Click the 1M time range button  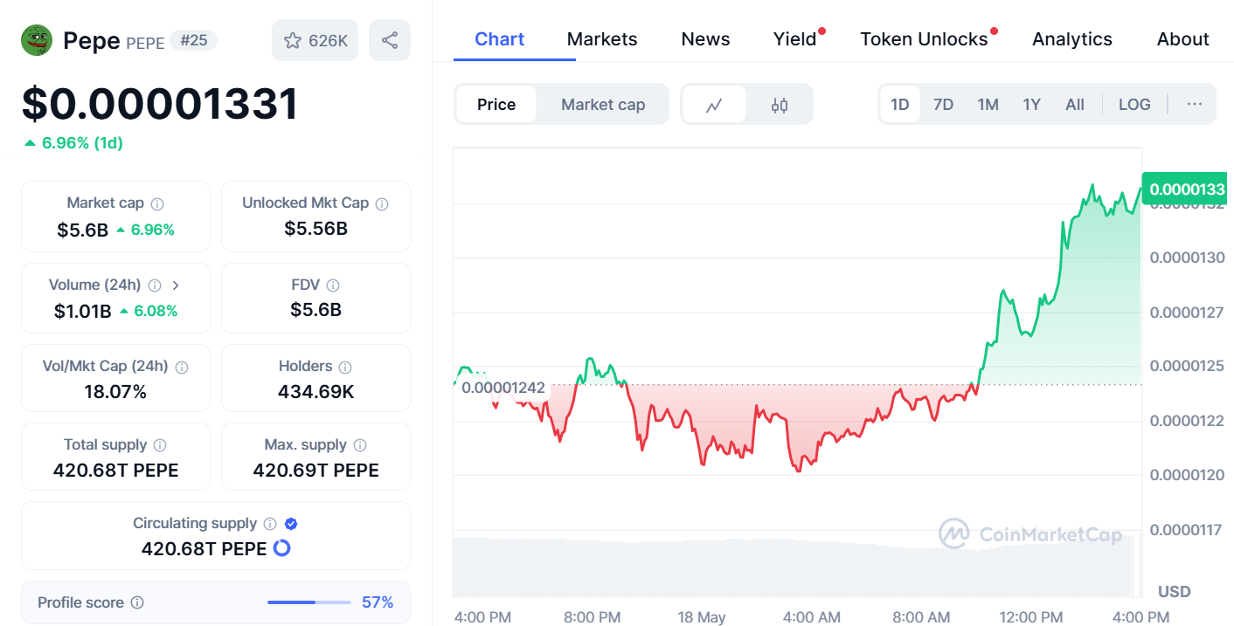(x=988, y=104)
